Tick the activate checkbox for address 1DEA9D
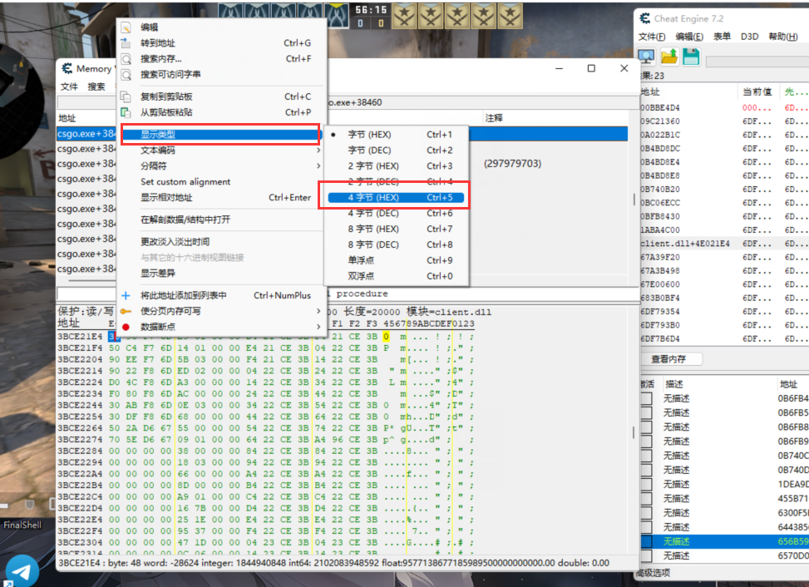809x587 pixels. (x=646, y=485)
